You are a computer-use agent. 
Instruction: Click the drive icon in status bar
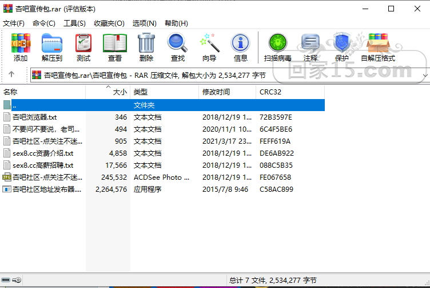(6, 280)
